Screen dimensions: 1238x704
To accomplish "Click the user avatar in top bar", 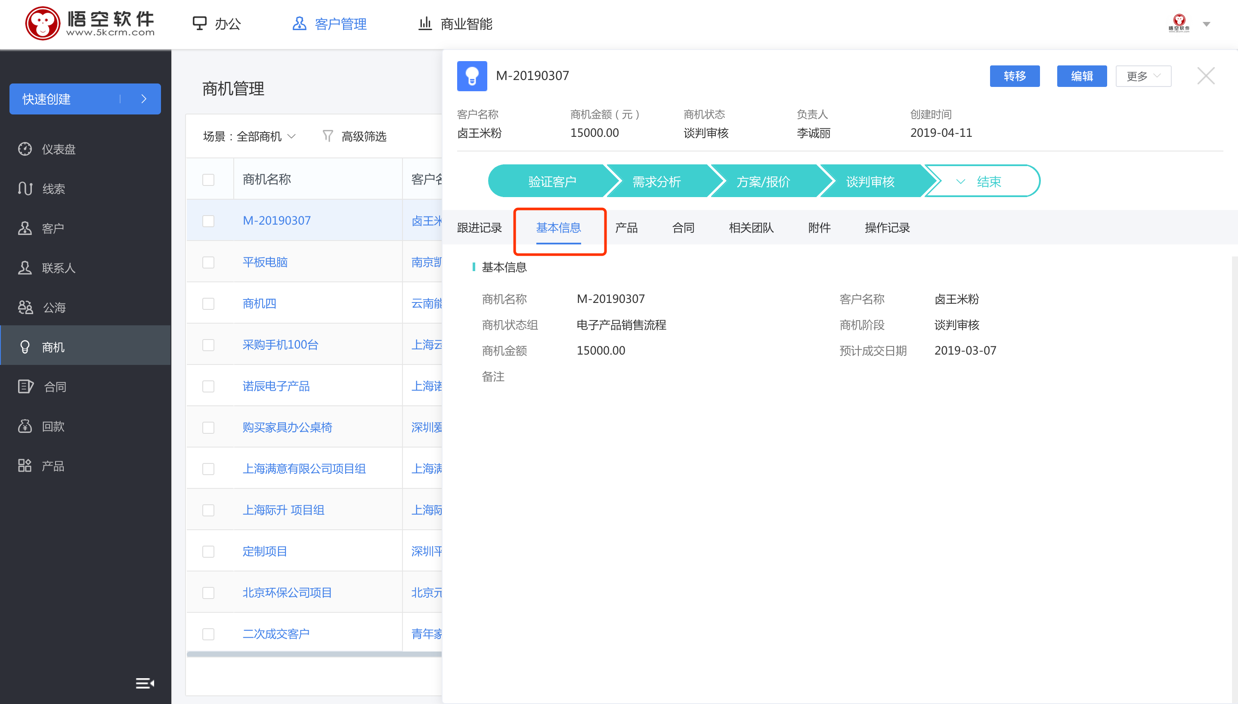I will pos(1179,23).
